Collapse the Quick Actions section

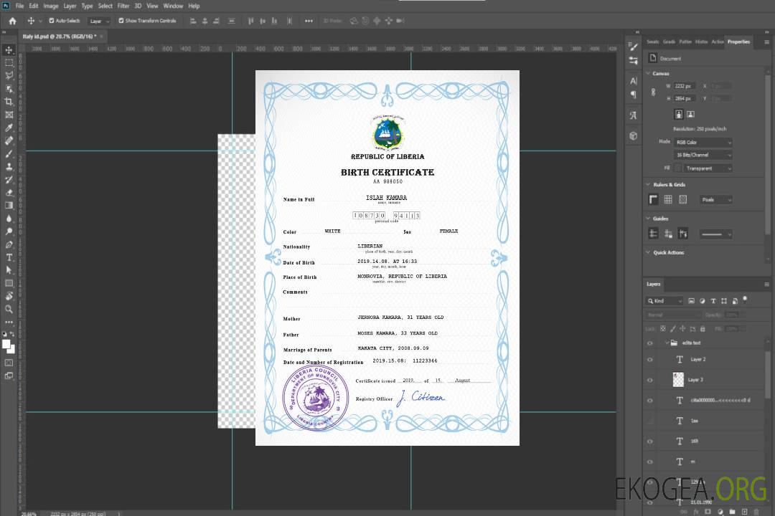tap(648, 252)
